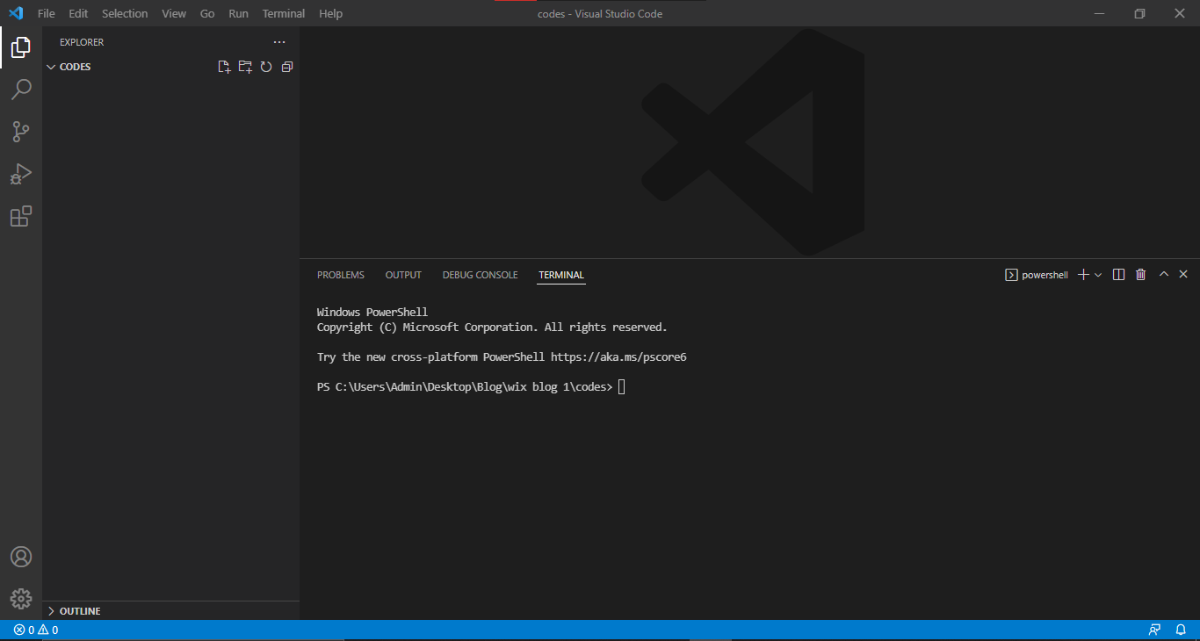Screen dimensions: 1200x641
Task: Refresh the Explorer file list
Action: click(266, 67)
